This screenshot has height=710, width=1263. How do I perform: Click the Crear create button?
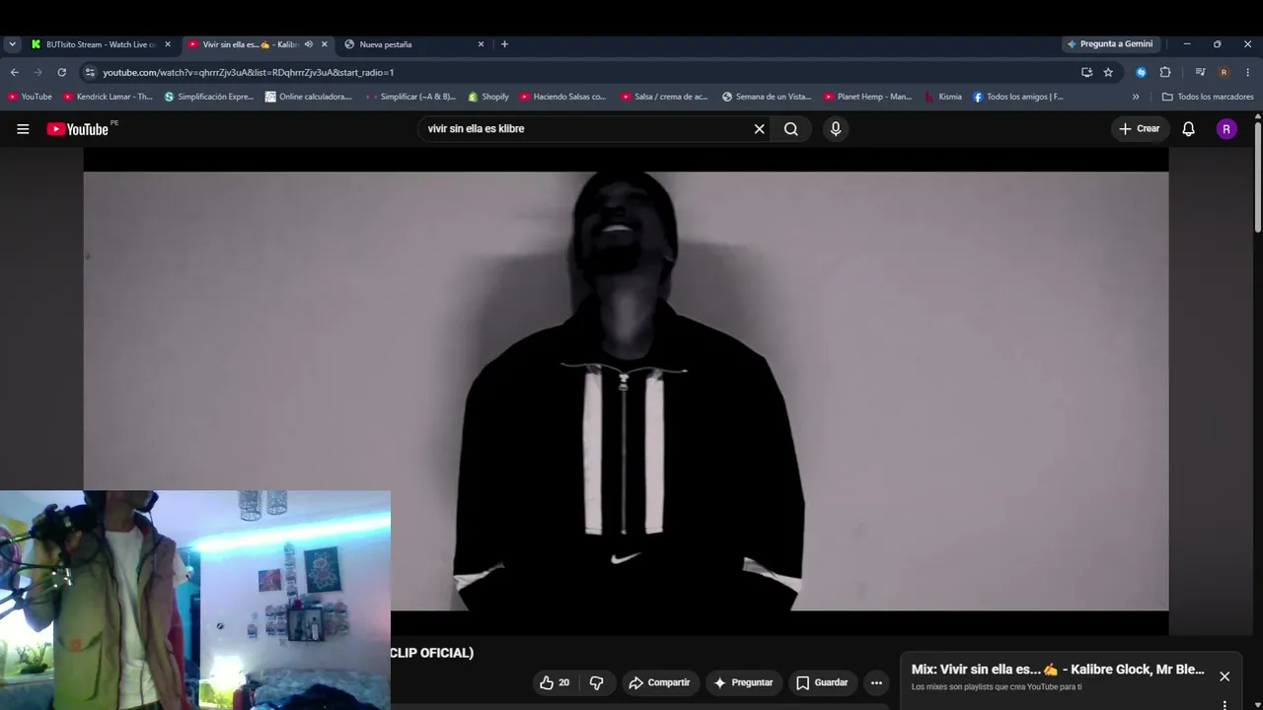click(x=1140, y=129)
